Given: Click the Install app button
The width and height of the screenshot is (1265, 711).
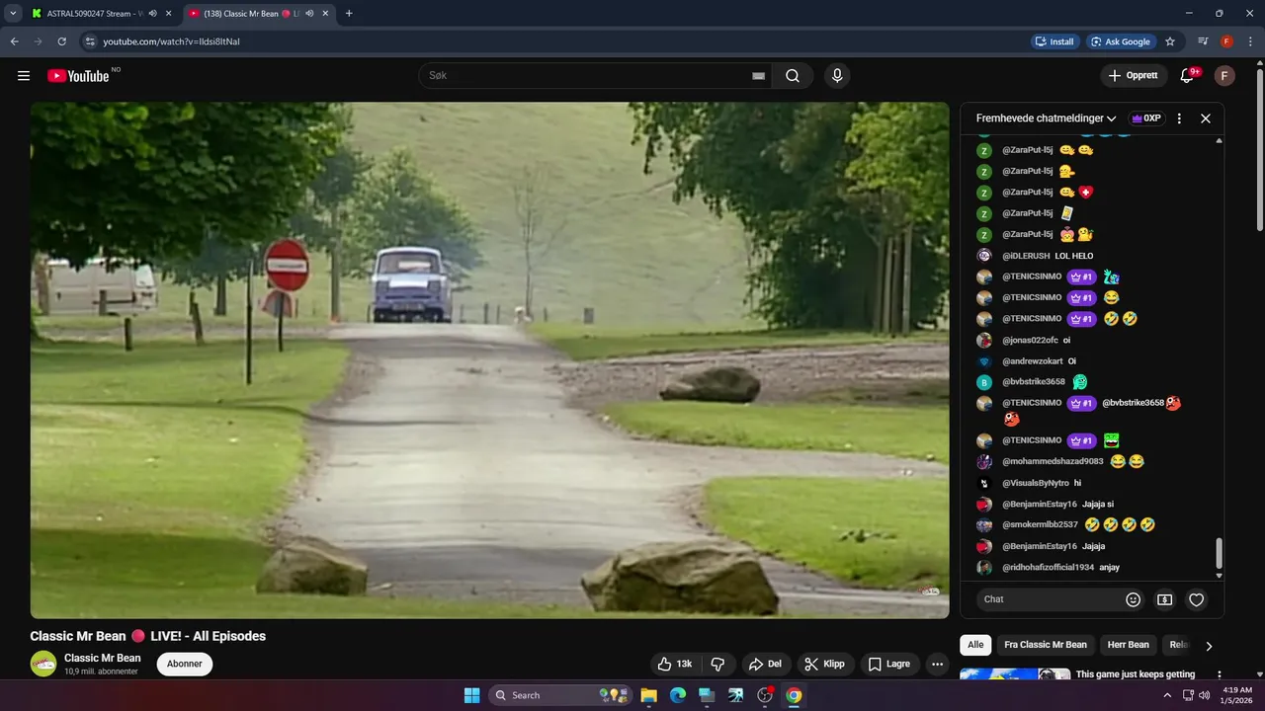Looking at the screenshot, I should click(x=1054, y=41).
